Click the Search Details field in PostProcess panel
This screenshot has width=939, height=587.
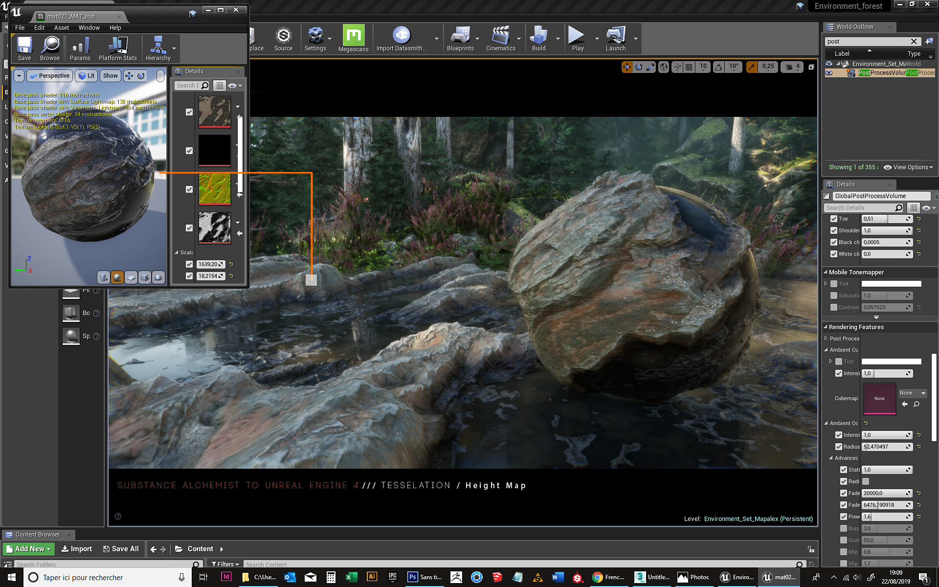tap(861, 207)
